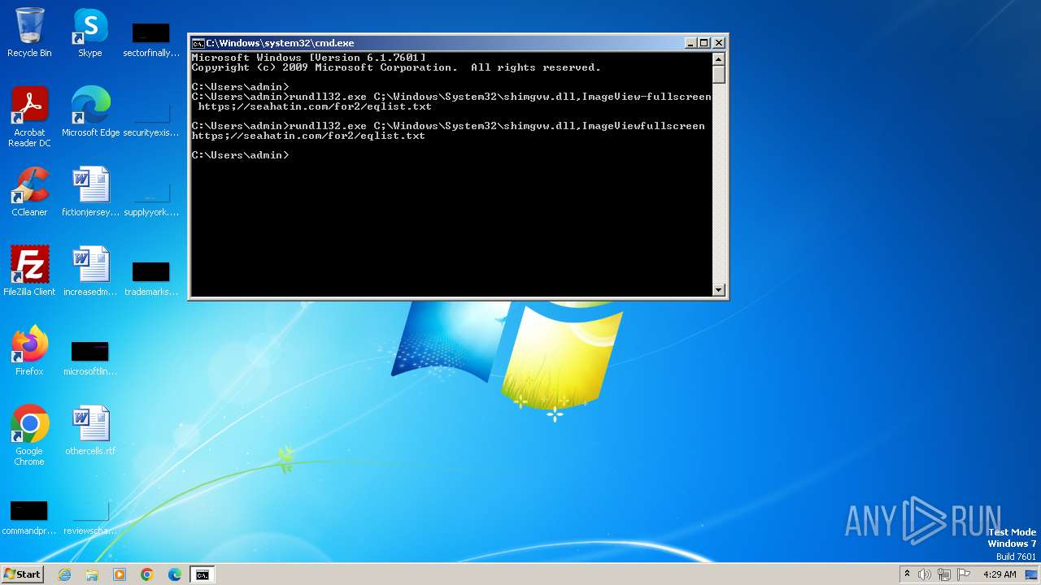
Task: Select the commandpr desktop file
Action: tap(29, 518)
